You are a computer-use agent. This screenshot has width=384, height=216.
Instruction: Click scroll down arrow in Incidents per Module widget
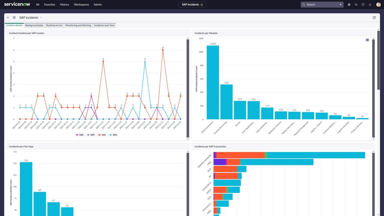tap(373, 139)
